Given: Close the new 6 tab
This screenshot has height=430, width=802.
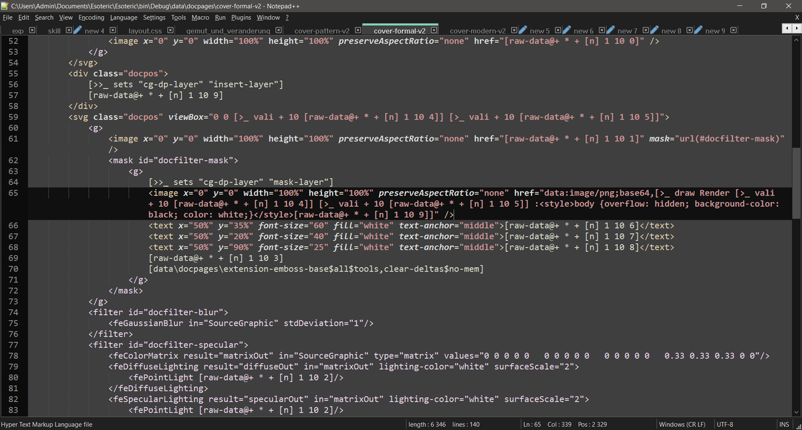Looking at the screenshot, I should tap(601, 31).
